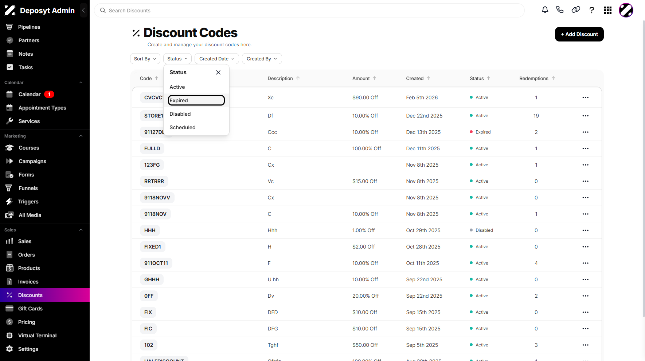This screenshot has width=645, height=361.
Task: Open the Sort By dropdown
Action: 145,59
